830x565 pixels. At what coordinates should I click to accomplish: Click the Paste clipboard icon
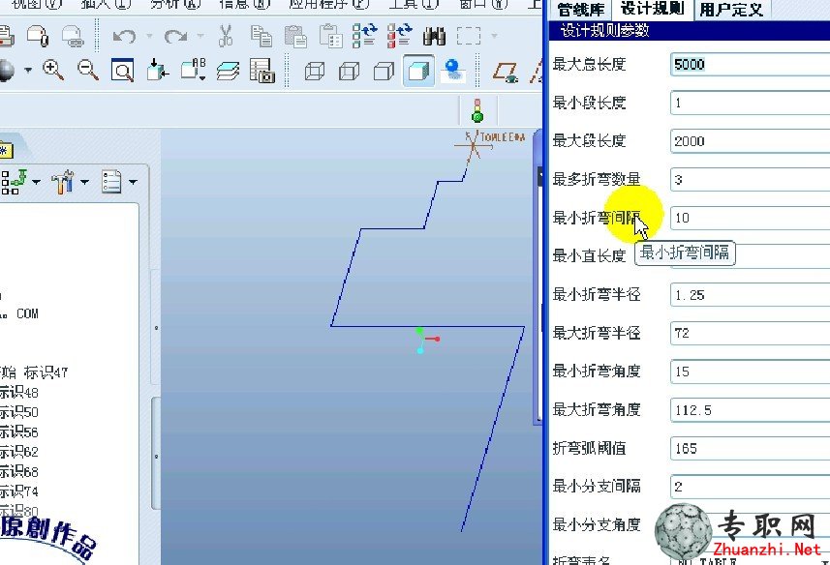[295, 36]
